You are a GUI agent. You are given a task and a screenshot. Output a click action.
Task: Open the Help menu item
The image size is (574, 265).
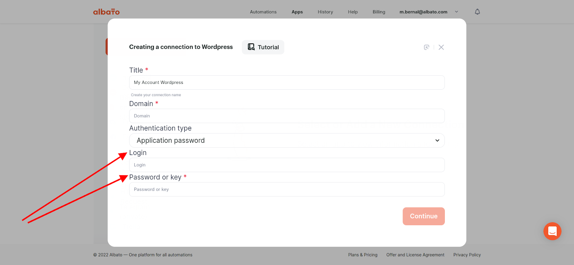pos(353,12)
